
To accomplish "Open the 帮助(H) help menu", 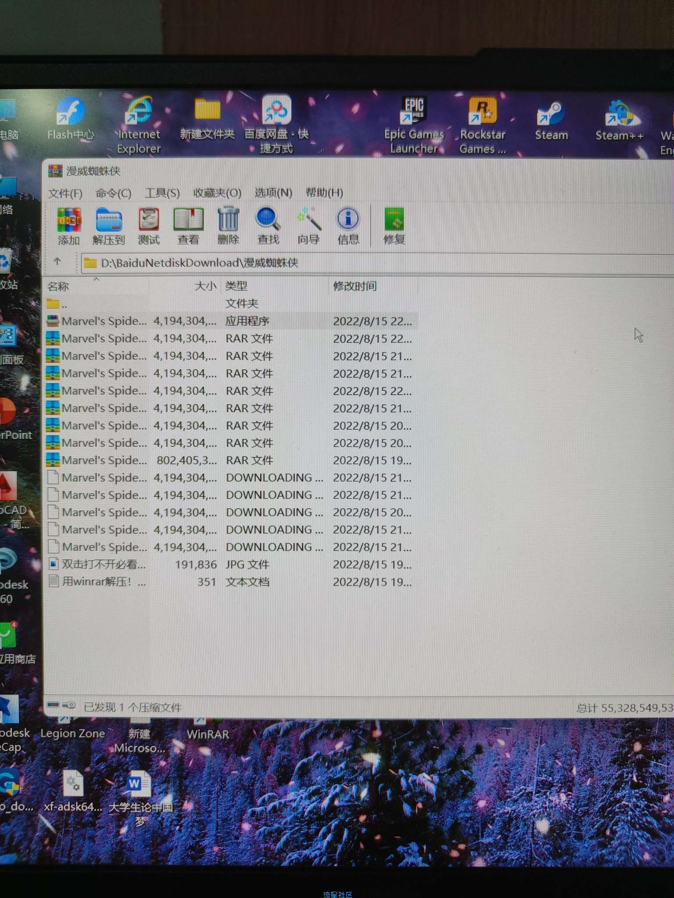I will [x=324, y=192].
